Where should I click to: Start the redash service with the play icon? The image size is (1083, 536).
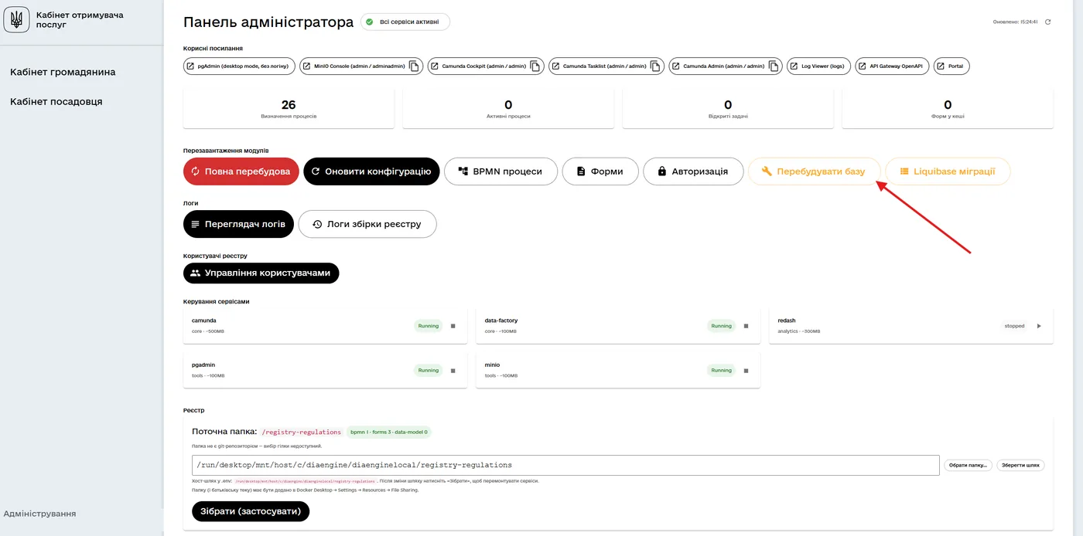tap(1039, 326)
